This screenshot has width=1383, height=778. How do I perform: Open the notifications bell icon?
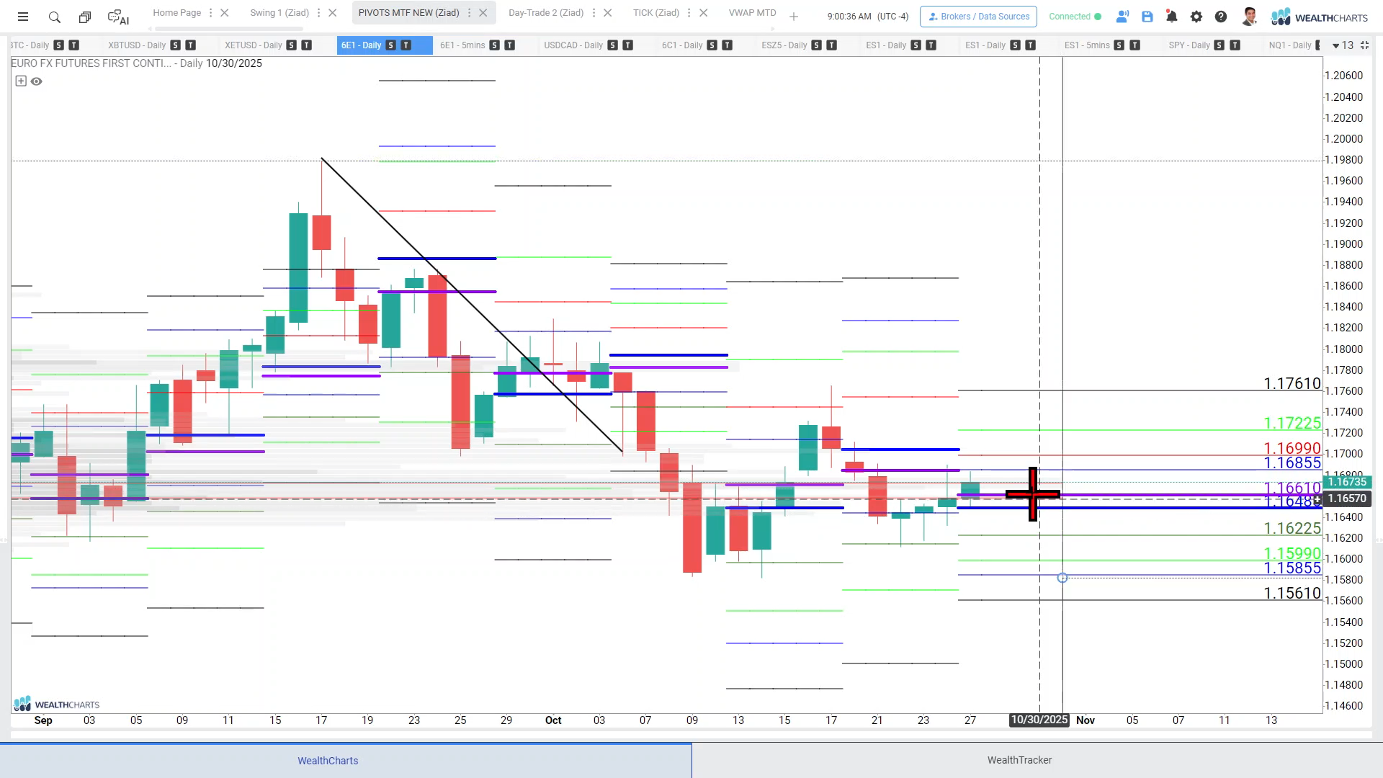[1172, 17]
